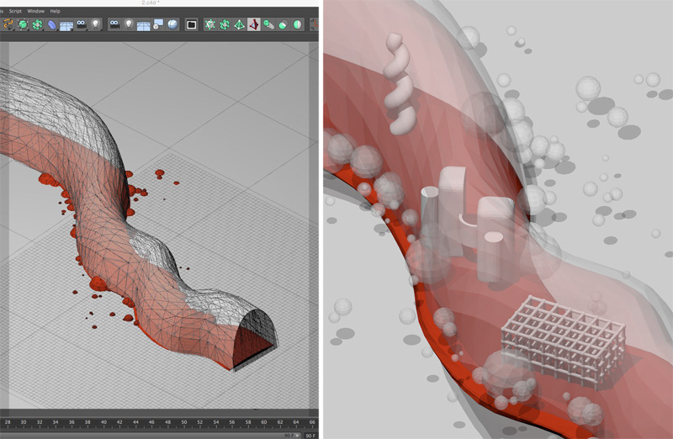
Task: Click the green cube with grey strip icon
Action: click(268, 24)
